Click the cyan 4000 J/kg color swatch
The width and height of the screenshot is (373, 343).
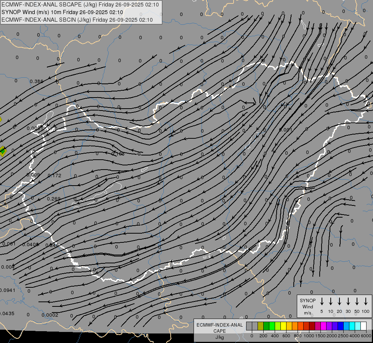352,326
